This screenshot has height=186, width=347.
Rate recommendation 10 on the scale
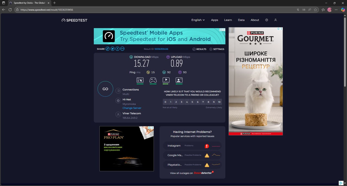pos(219,102)
